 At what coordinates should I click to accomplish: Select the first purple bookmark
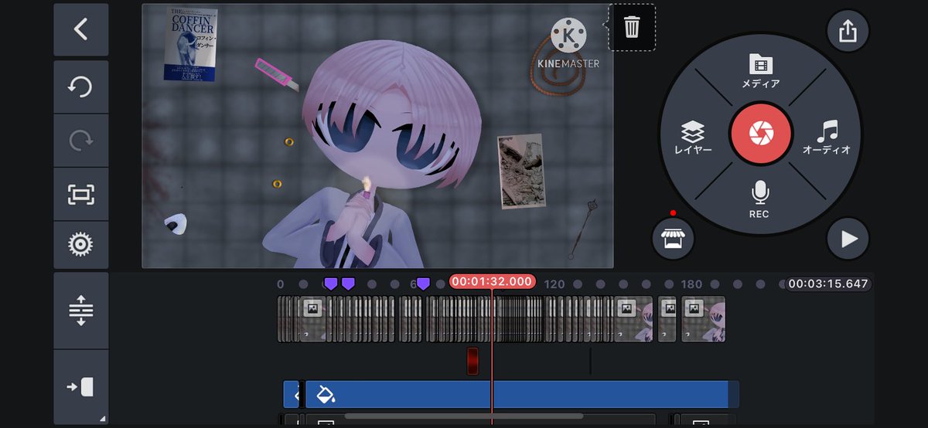click(331, 284)
